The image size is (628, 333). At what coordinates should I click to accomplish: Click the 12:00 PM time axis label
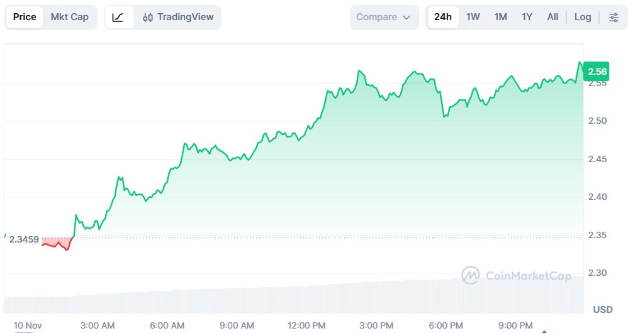coord(306,325)
